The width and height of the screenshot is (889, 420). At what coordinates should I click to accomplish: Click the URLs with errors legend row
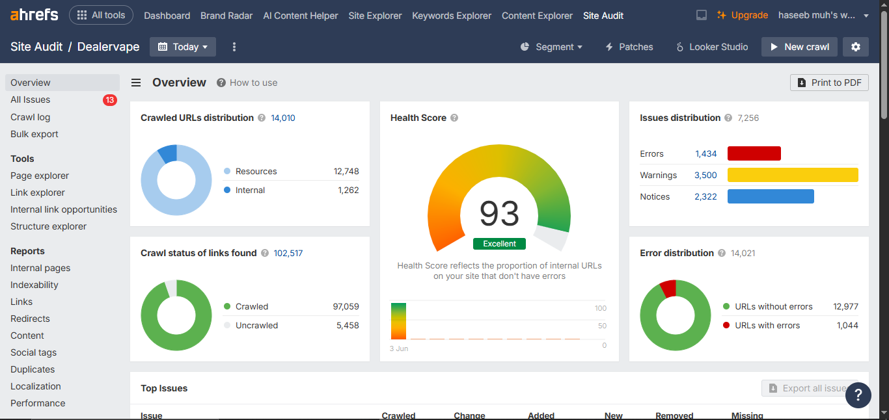point(790,325)
